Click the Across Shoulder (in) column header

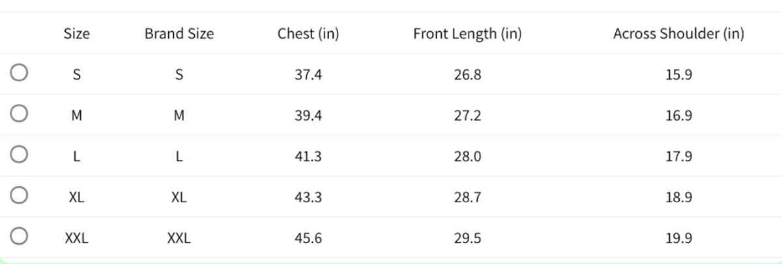click(678, 34)
